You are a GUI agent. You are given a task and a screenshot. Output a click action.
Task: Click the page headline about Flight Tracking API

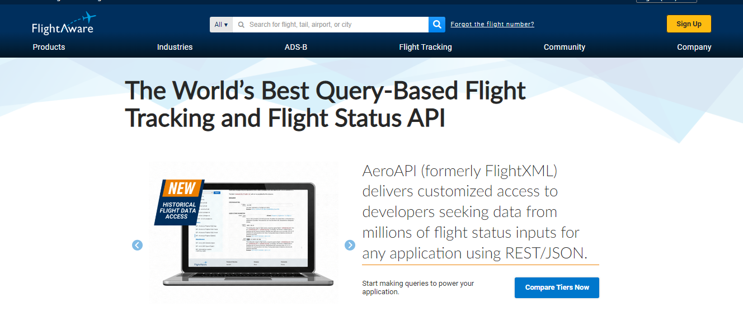click(326, 105)
